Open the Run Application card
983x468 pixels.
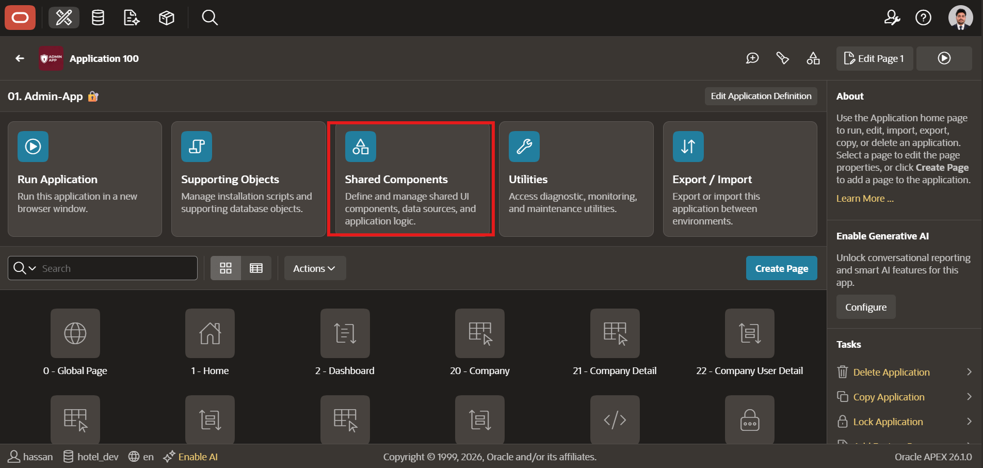(85, 179)
